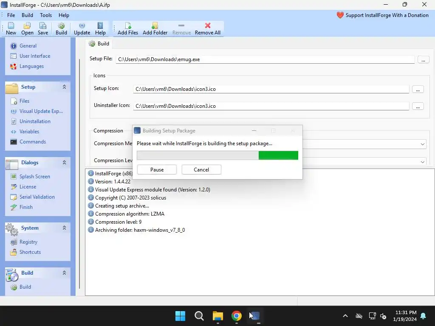Start a build from the toolbar Build icon

[x=61, y=28]
